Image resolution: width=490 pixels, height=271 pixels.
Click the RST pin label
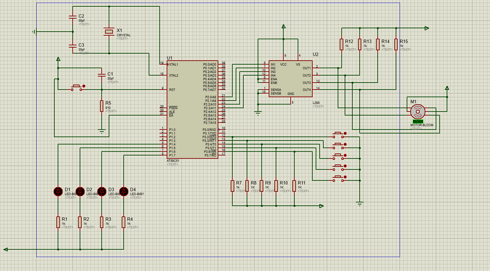pos(172,90)
